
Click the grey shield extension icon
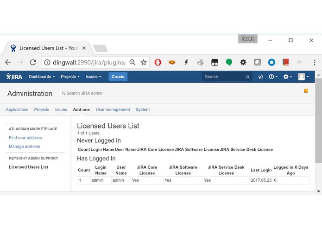click(x=257, y=62)
